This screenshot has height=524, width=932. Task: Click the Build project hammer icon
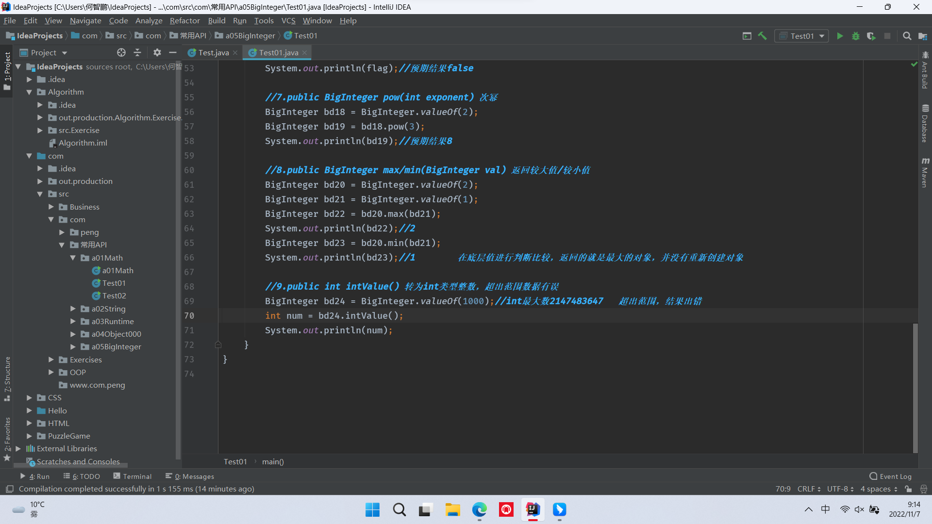763,36
